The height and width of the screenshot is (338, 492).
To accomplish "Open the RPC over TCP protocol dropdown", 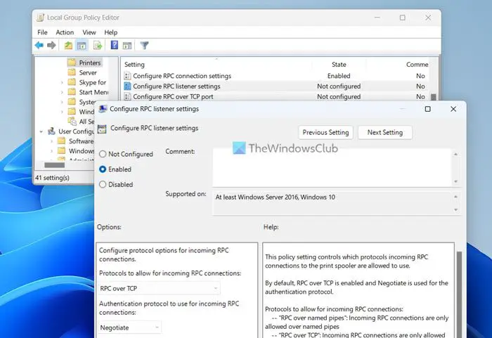I will 160,288.
